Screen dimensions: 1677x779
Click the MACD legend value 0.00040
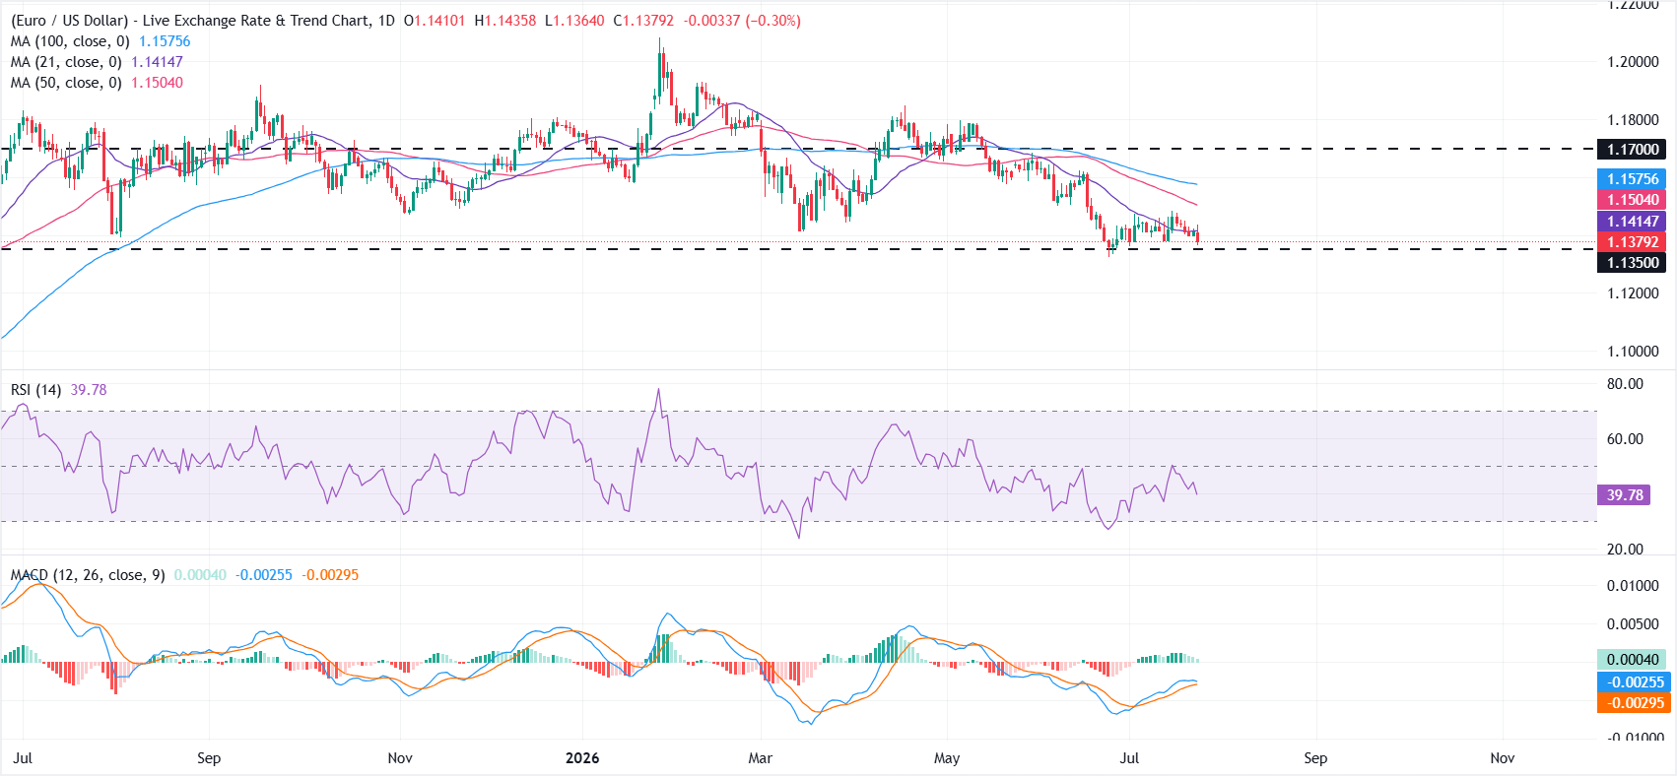200,575
